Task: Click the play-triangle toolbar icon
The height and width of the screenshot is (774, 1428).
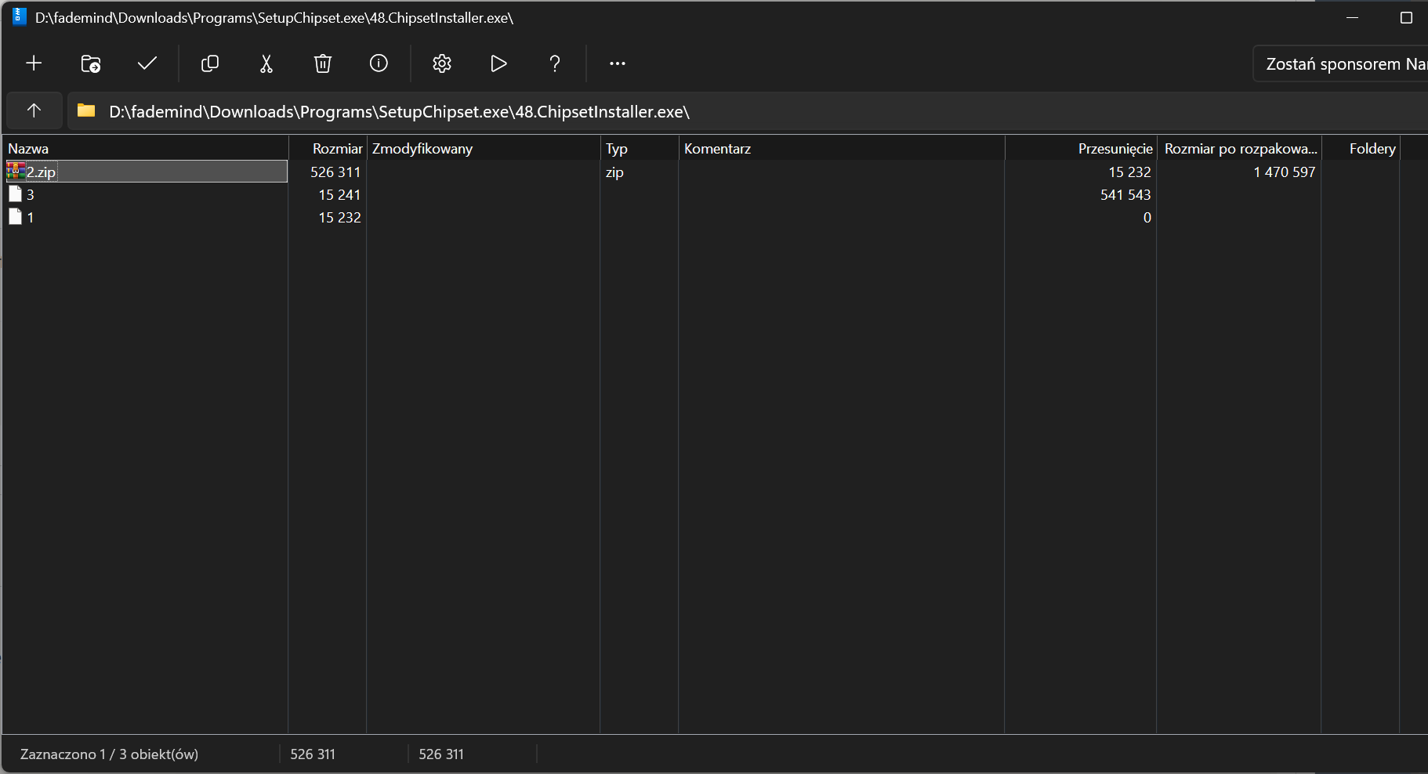Action: (498, 63)
